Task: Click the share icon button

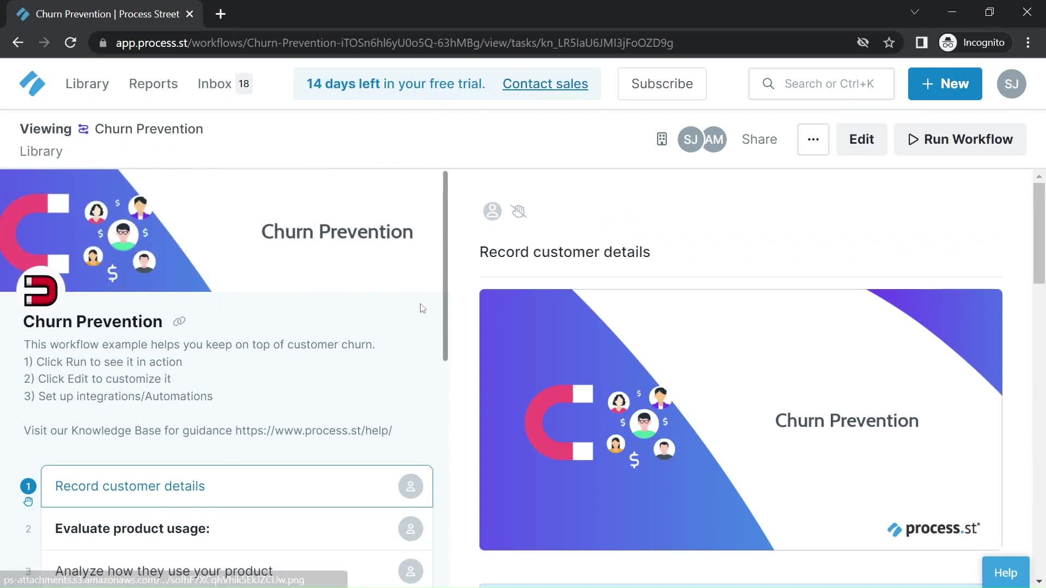Action: 759,139
